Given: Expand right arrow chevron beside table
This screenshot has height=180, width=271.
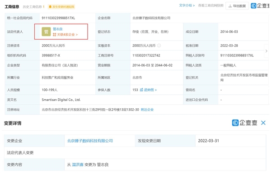Looking at the screenshot, I should pyautogui.click(x=266, y=51).
